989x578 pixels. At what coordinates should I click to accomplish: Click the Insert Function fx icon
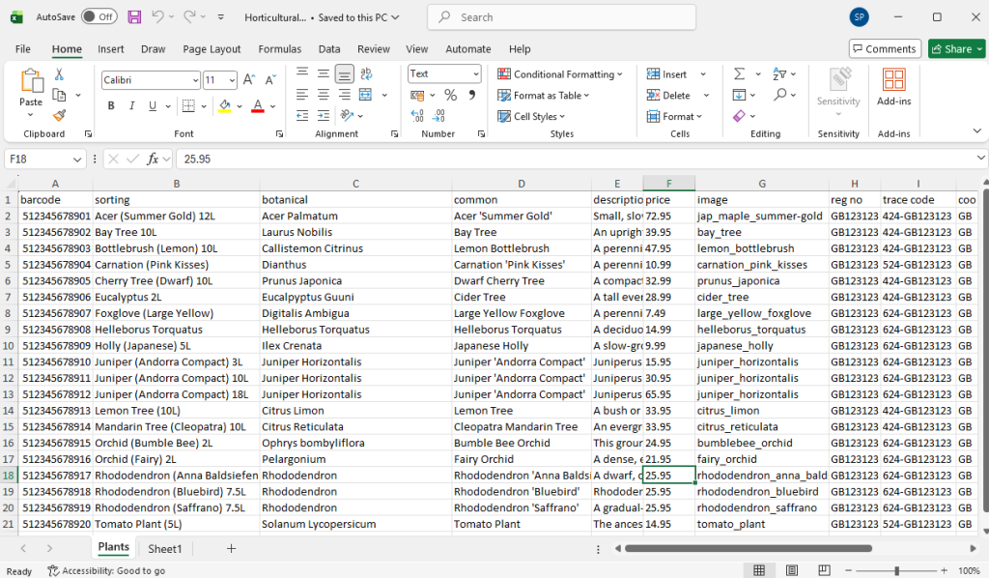[152, 159]
